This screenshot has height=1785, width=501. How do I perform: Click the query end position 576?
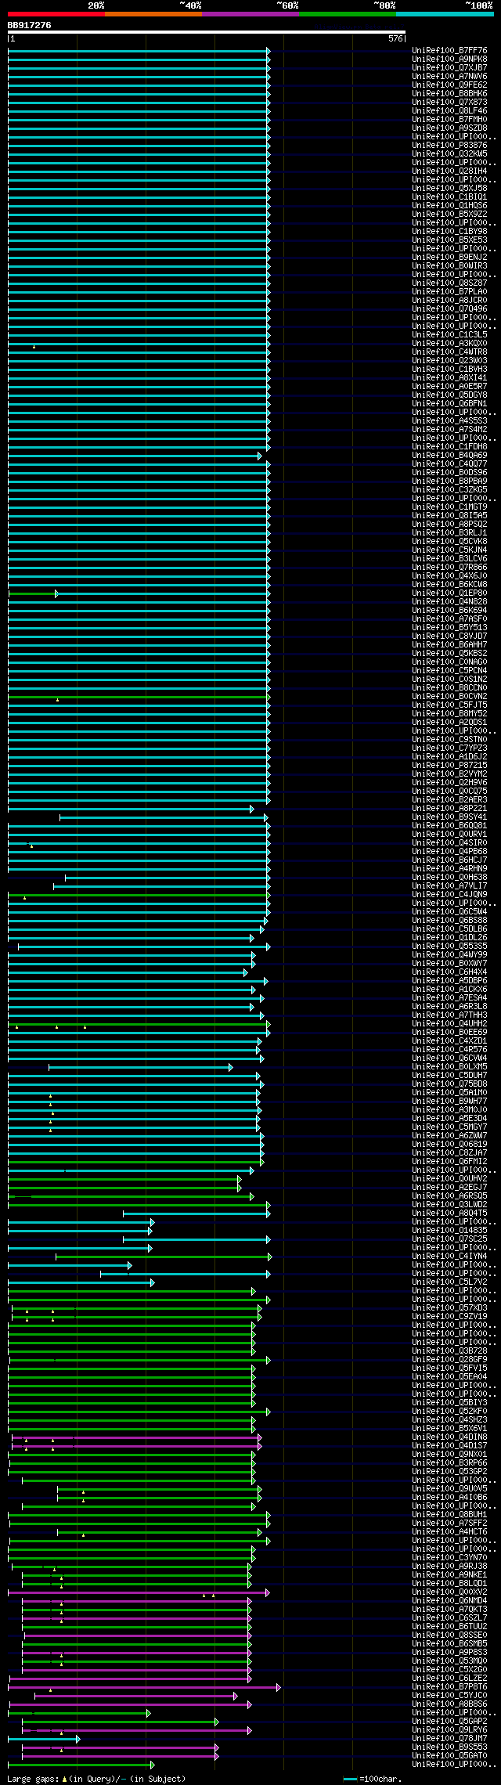click(395, 38)
